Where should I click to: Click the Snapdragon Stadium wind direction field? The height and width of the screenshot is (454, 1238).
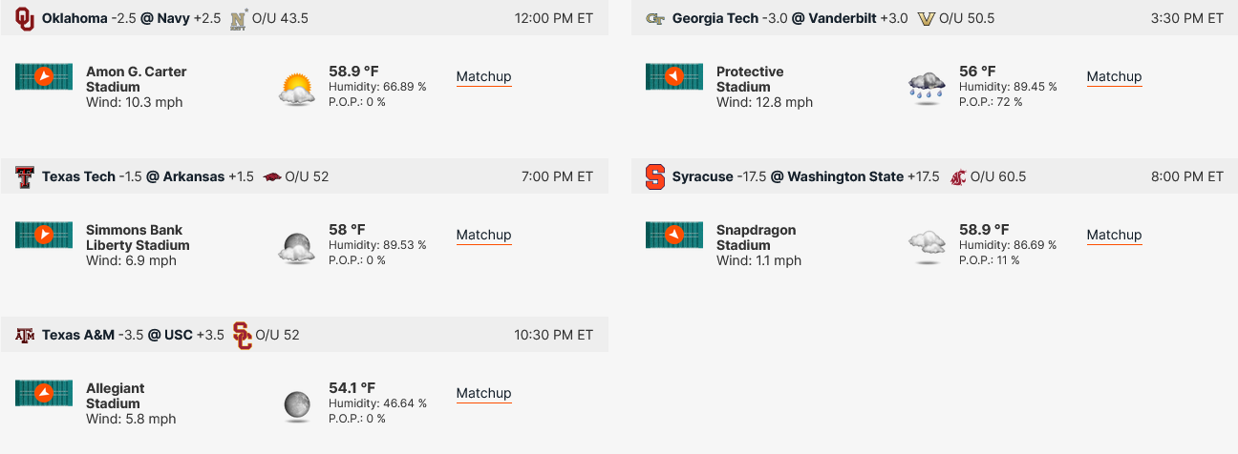674,235
